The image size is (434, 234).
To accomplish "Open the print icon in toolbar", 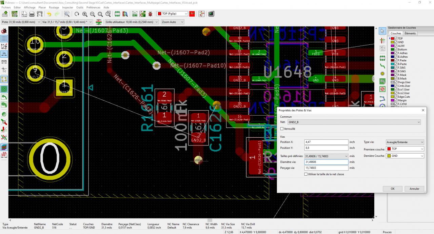I will [32, 14].
